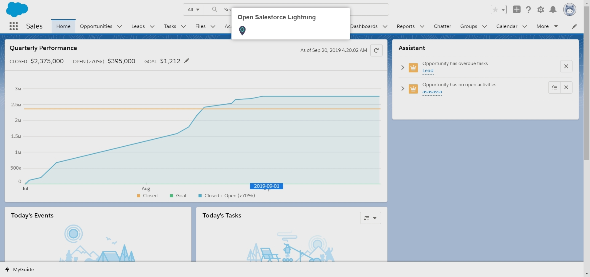Open the Calendar tab dropdown chevron
This screenshot has height=277, width=590.
pyautogui.click(x=525, y=26)
